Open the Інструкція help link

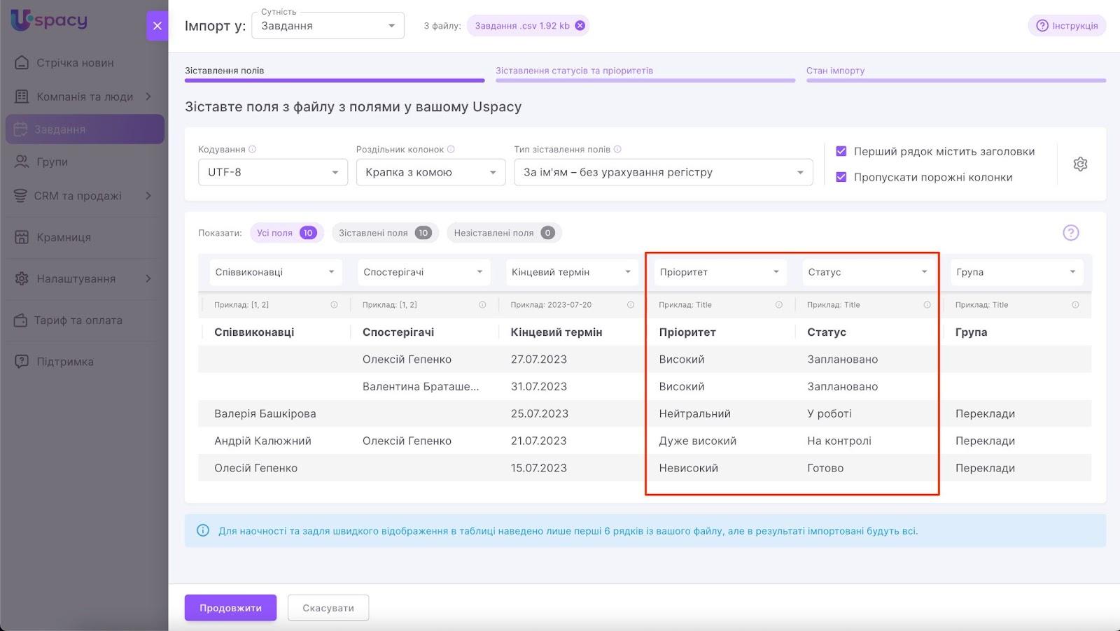tap(1067, 26)
